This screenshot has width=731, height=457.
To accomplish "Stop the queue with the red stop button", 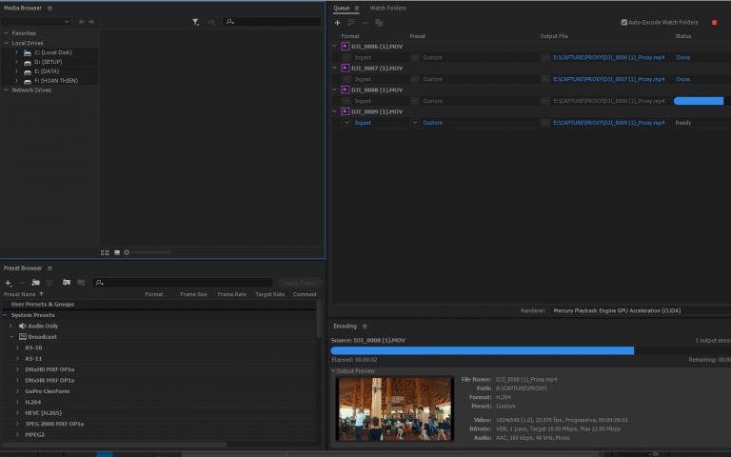I will pyautogui.click(x=714, y=22).
